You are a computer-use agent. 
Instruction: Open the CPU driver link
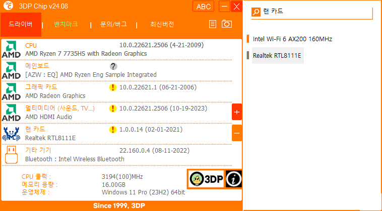(x=31, y=45)
